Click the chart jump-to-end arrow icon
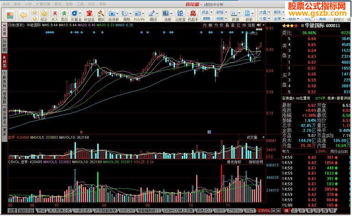This screenshot has width=352, height=216. 259,25
